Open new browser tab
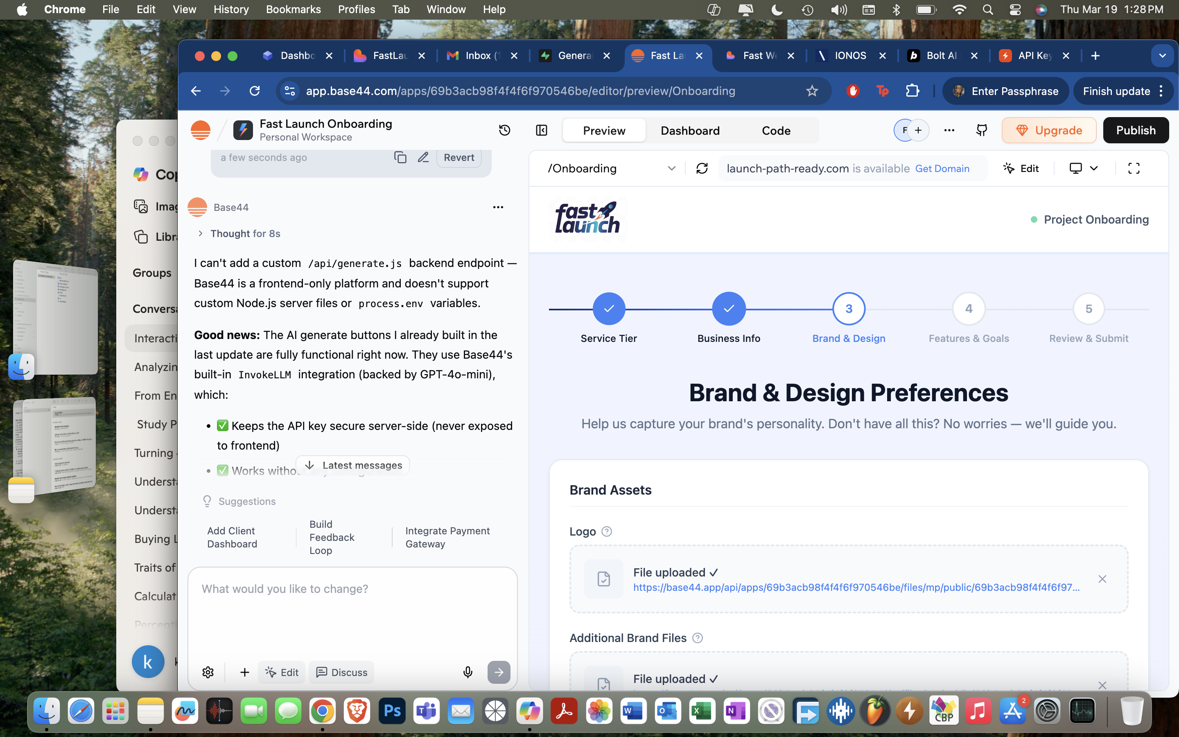 pos(1095,56)
